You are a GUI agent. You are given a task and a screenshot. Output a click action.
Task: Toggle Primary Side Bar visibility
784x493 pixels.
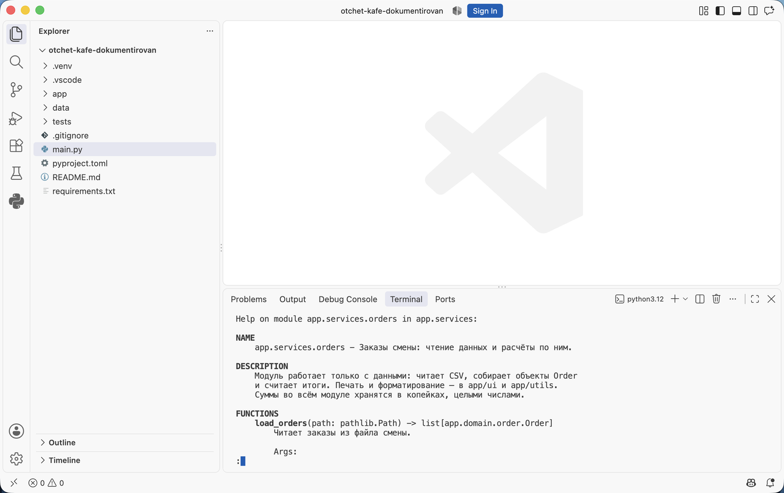click(x=720, y=11)
